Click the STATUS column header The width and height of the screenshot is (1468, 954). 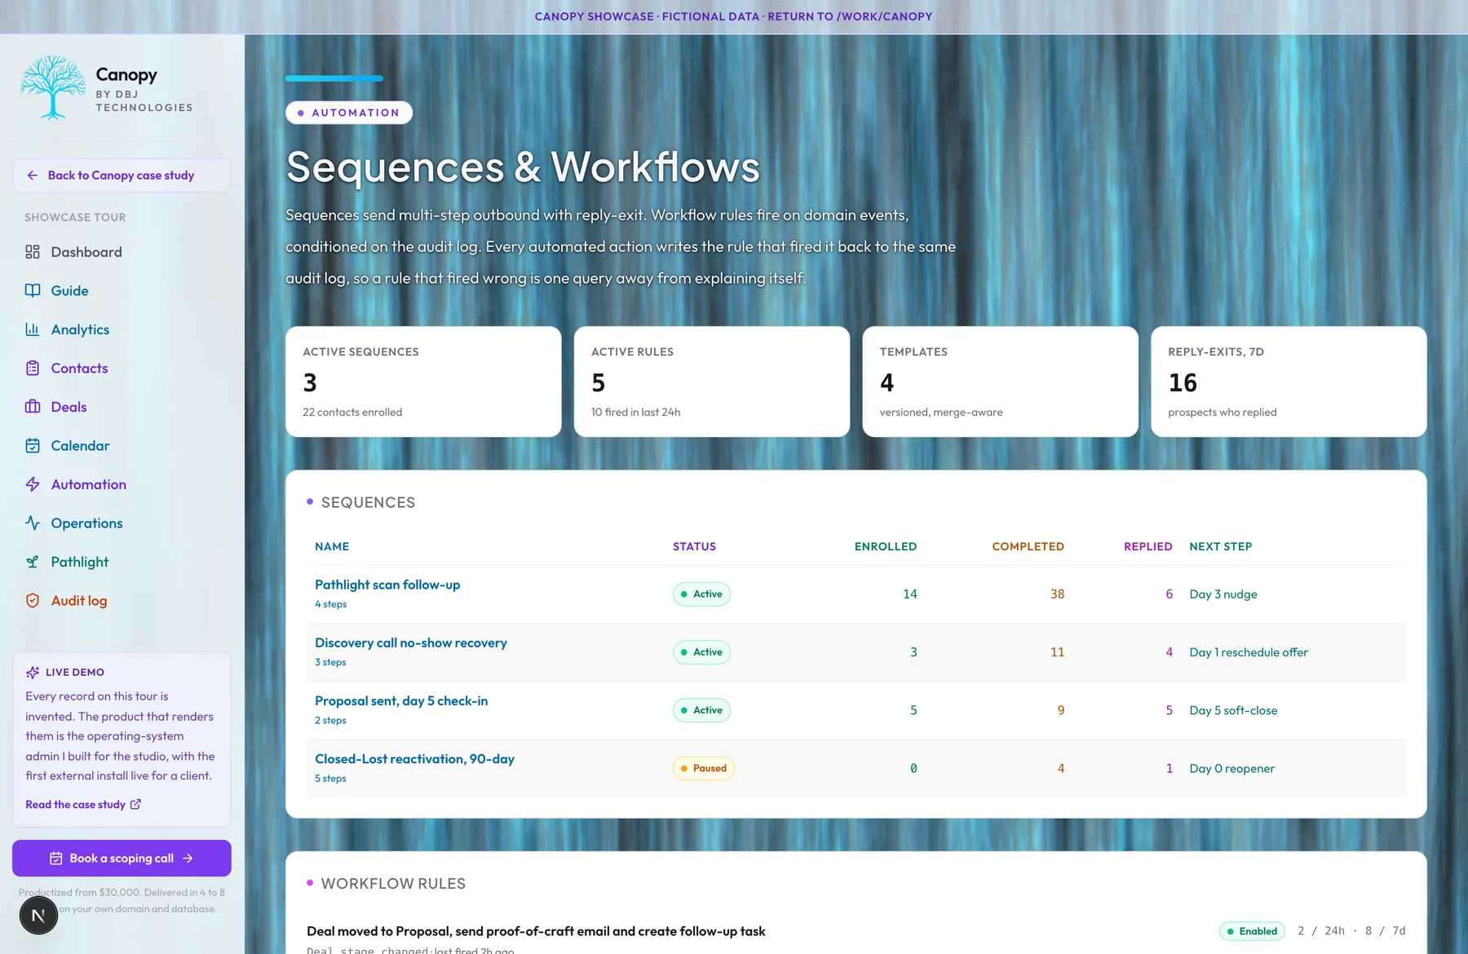coord(694,547)
